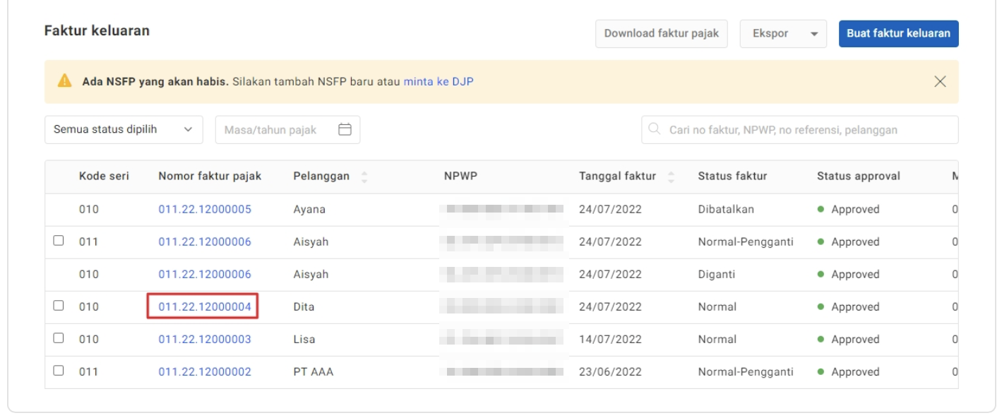Mark the PT AAA row checkbox
Image resolution: width=1002 pixels, height=418 pixels.
[59, 371]
